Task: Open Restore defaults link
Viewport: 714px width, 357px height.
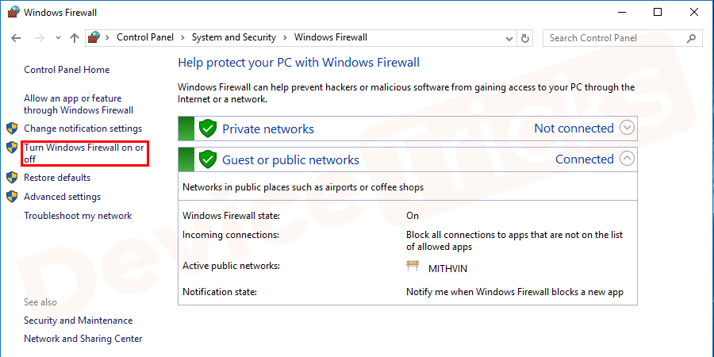Action: pyautogui.click(x=57, y=178)
